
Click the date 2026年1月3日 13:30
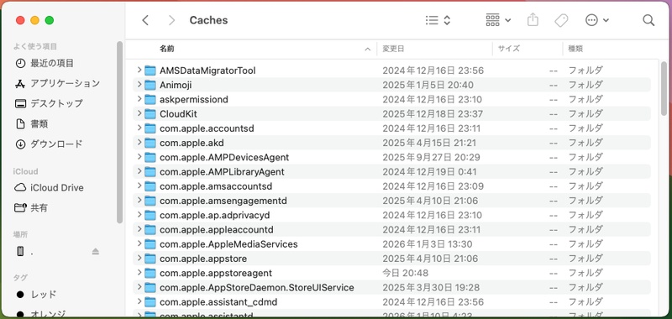428,244
